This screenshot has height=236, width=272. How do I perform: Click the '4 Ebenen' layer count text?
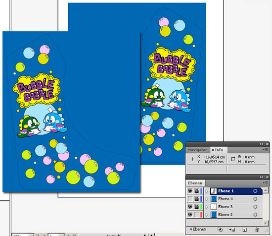198,229
